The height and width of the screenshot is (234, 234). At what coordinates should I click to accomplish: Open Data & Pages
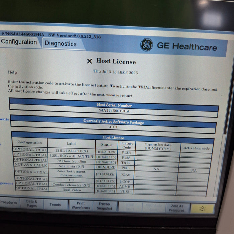coord(32,203)
